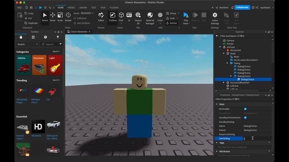Toggle the Anchor button
The width and height of the screenshot is (289, 162).
point(172,23)
